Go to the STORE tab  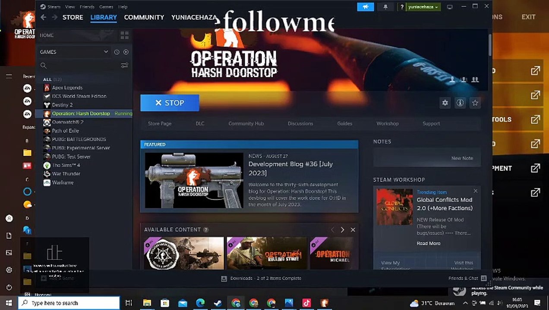pos(73,17)
